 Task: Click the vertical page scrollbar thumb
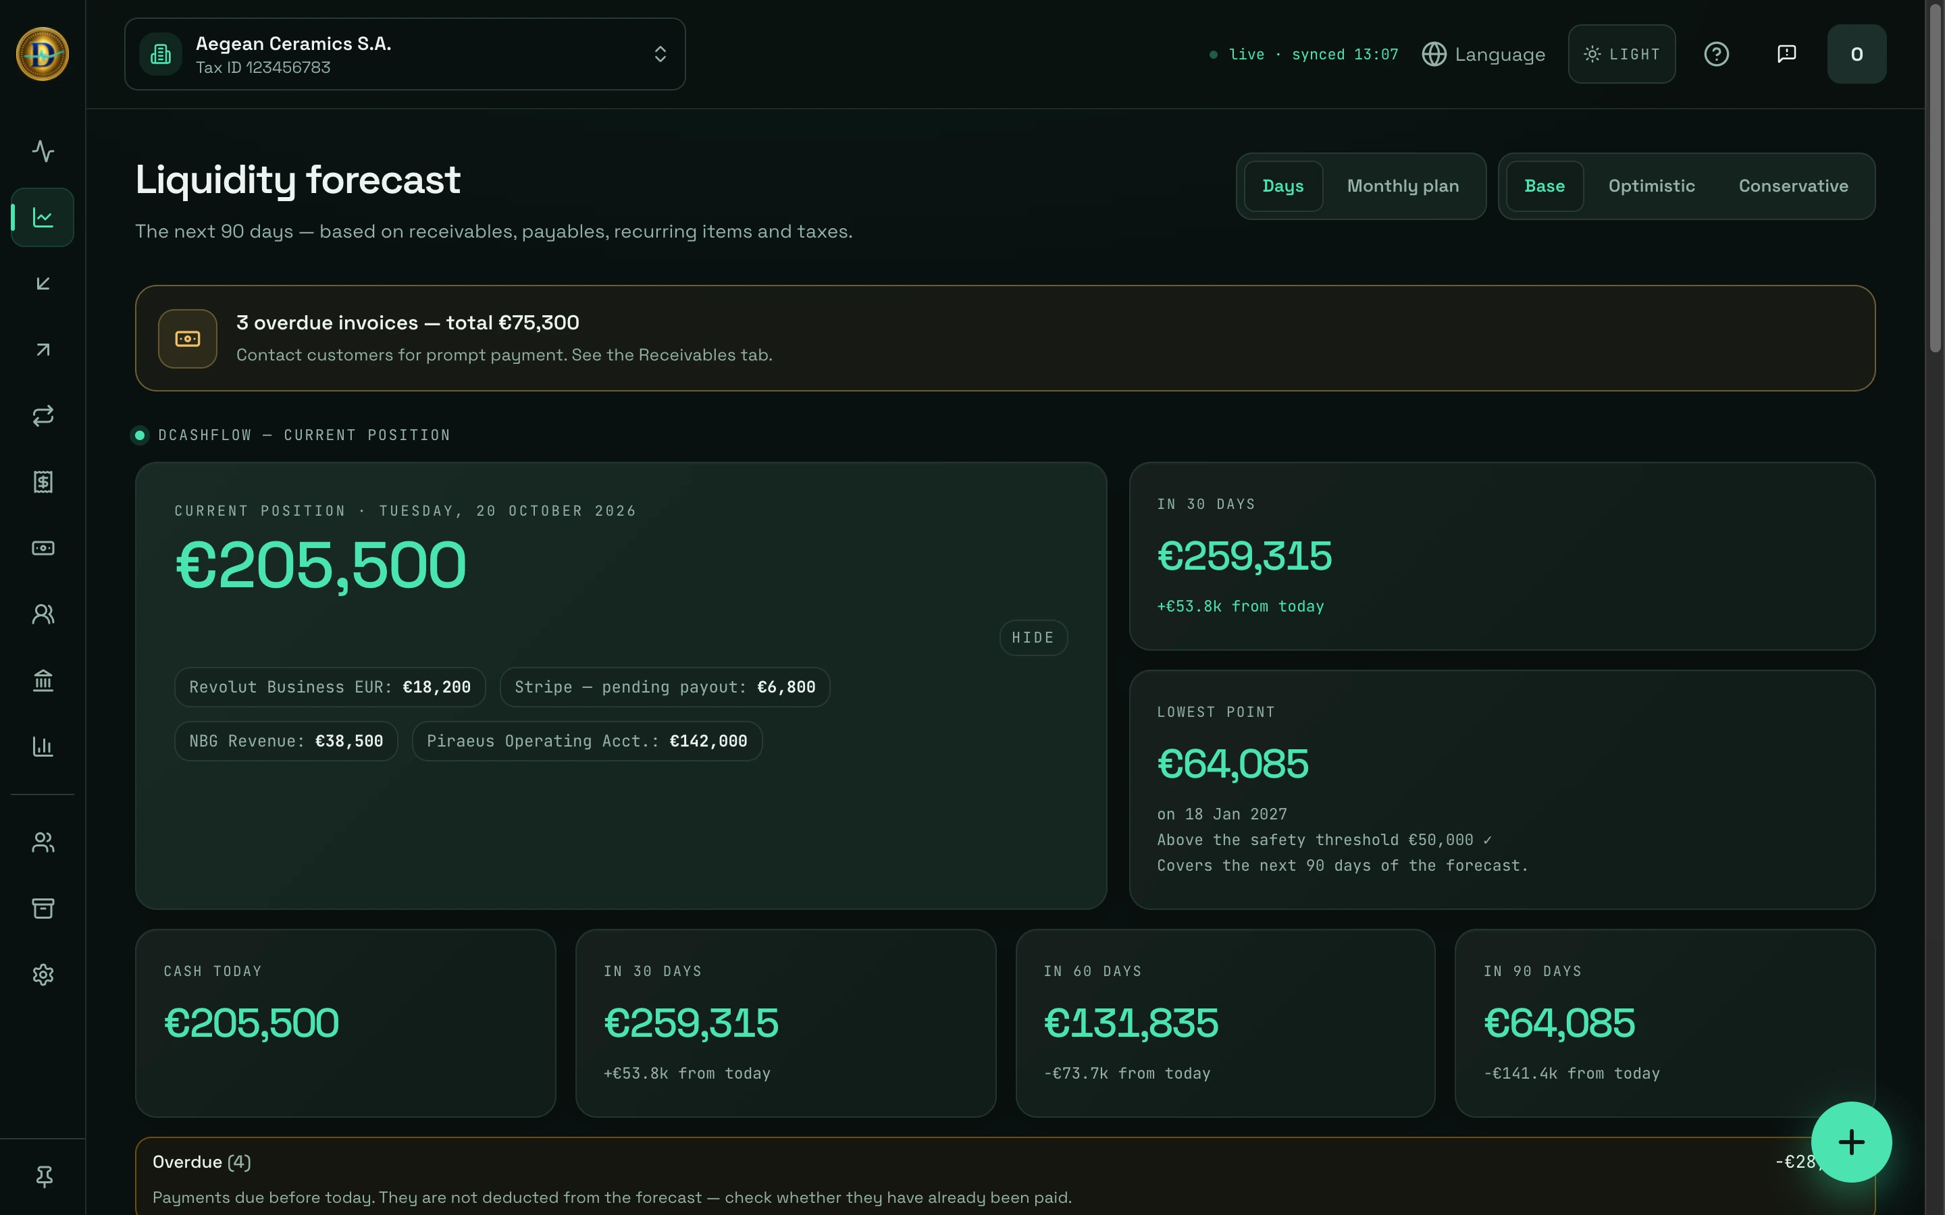pos(1936,177)
